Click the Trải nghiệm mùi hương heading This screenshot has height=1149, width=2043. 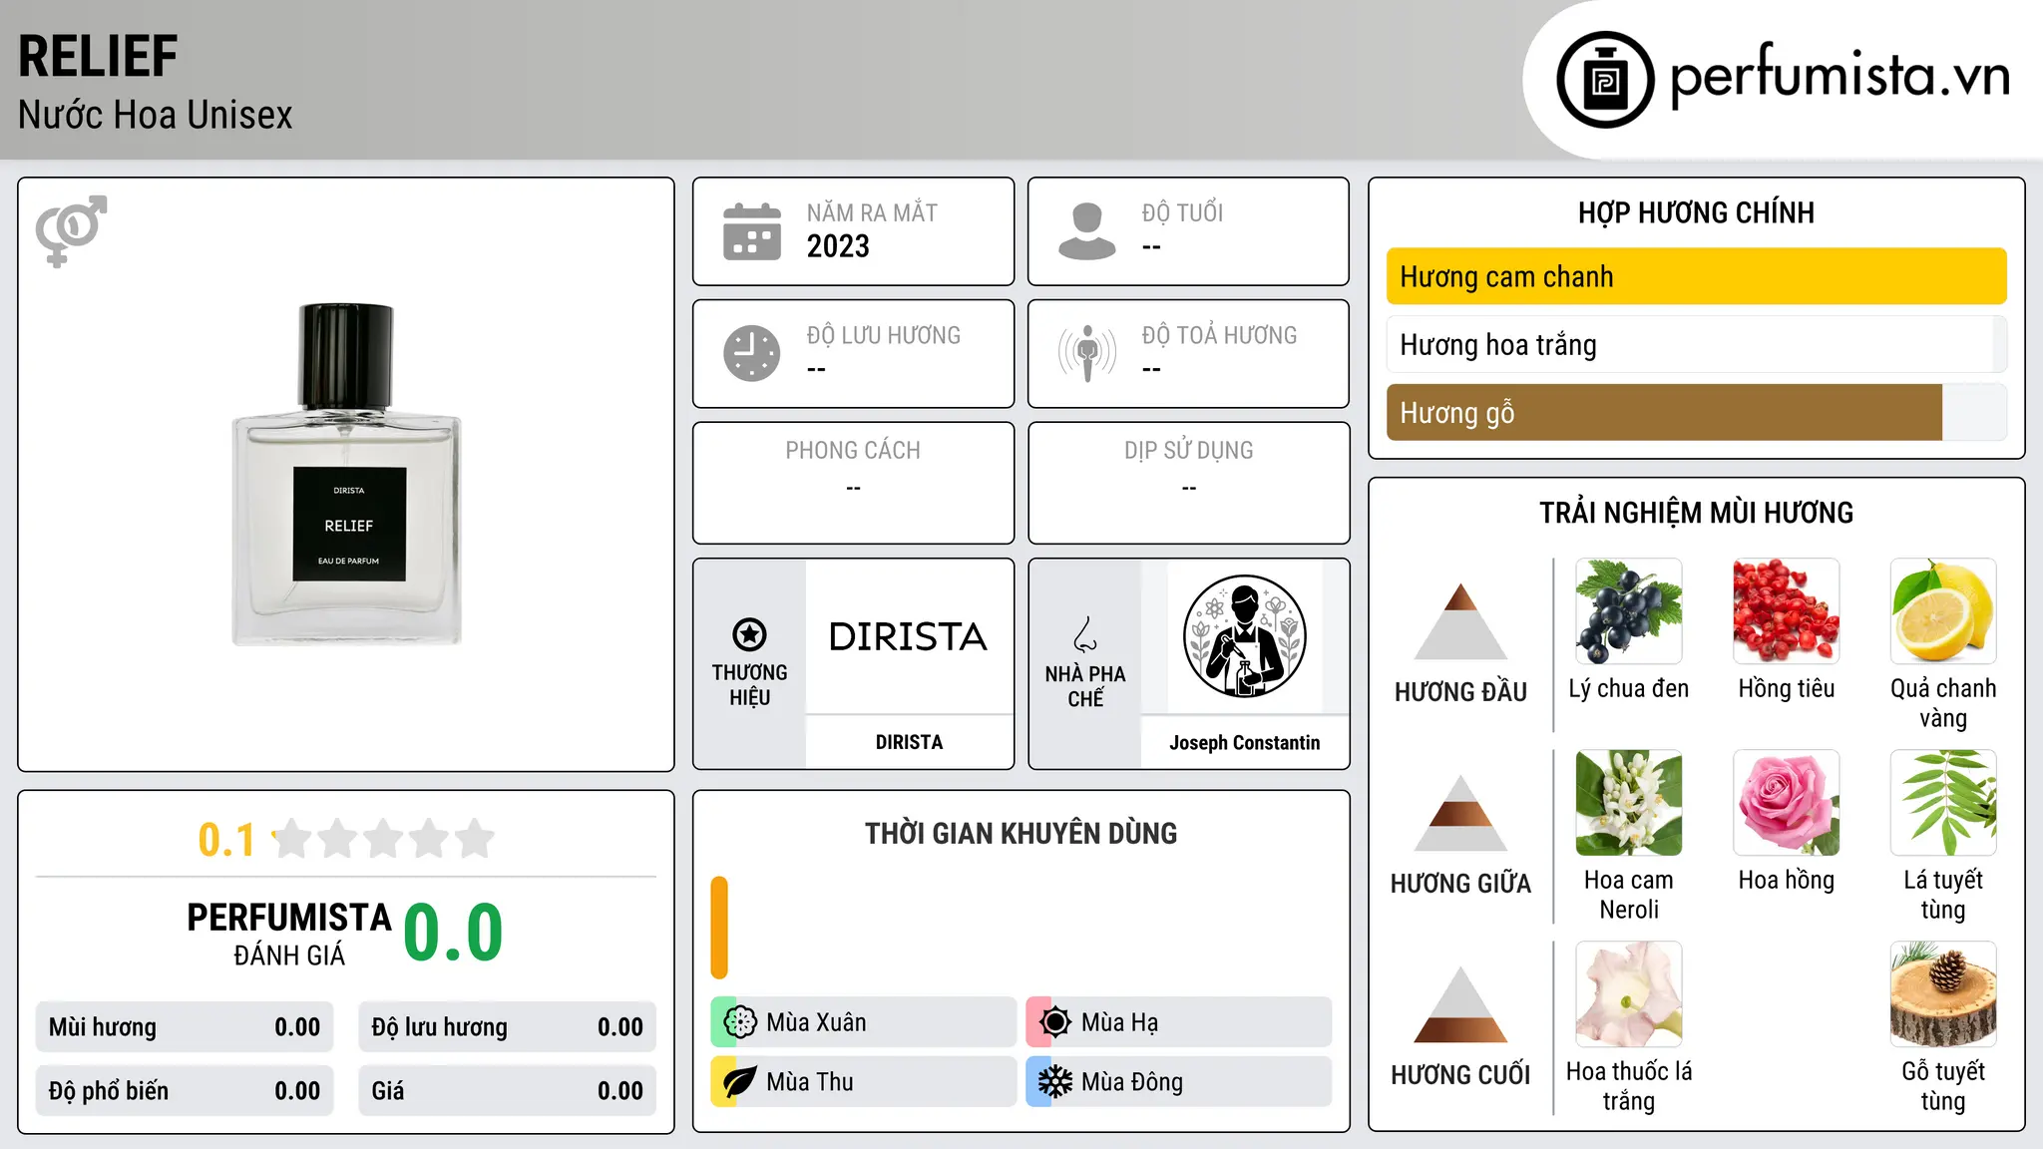point(1696,513)
